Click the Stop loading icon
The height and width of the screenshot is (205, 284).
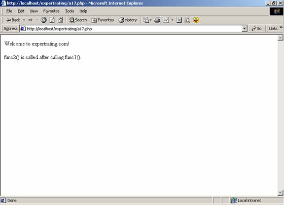[x=43, y=20]
